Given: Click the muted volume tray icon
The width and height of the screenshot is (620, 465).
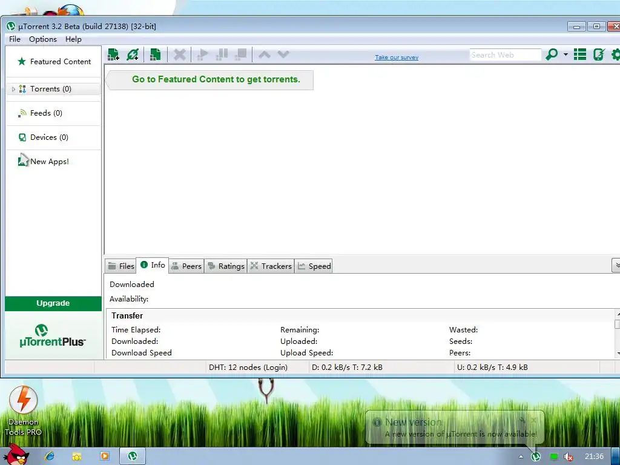Looking at the screenshot, I should click(569, 457).
